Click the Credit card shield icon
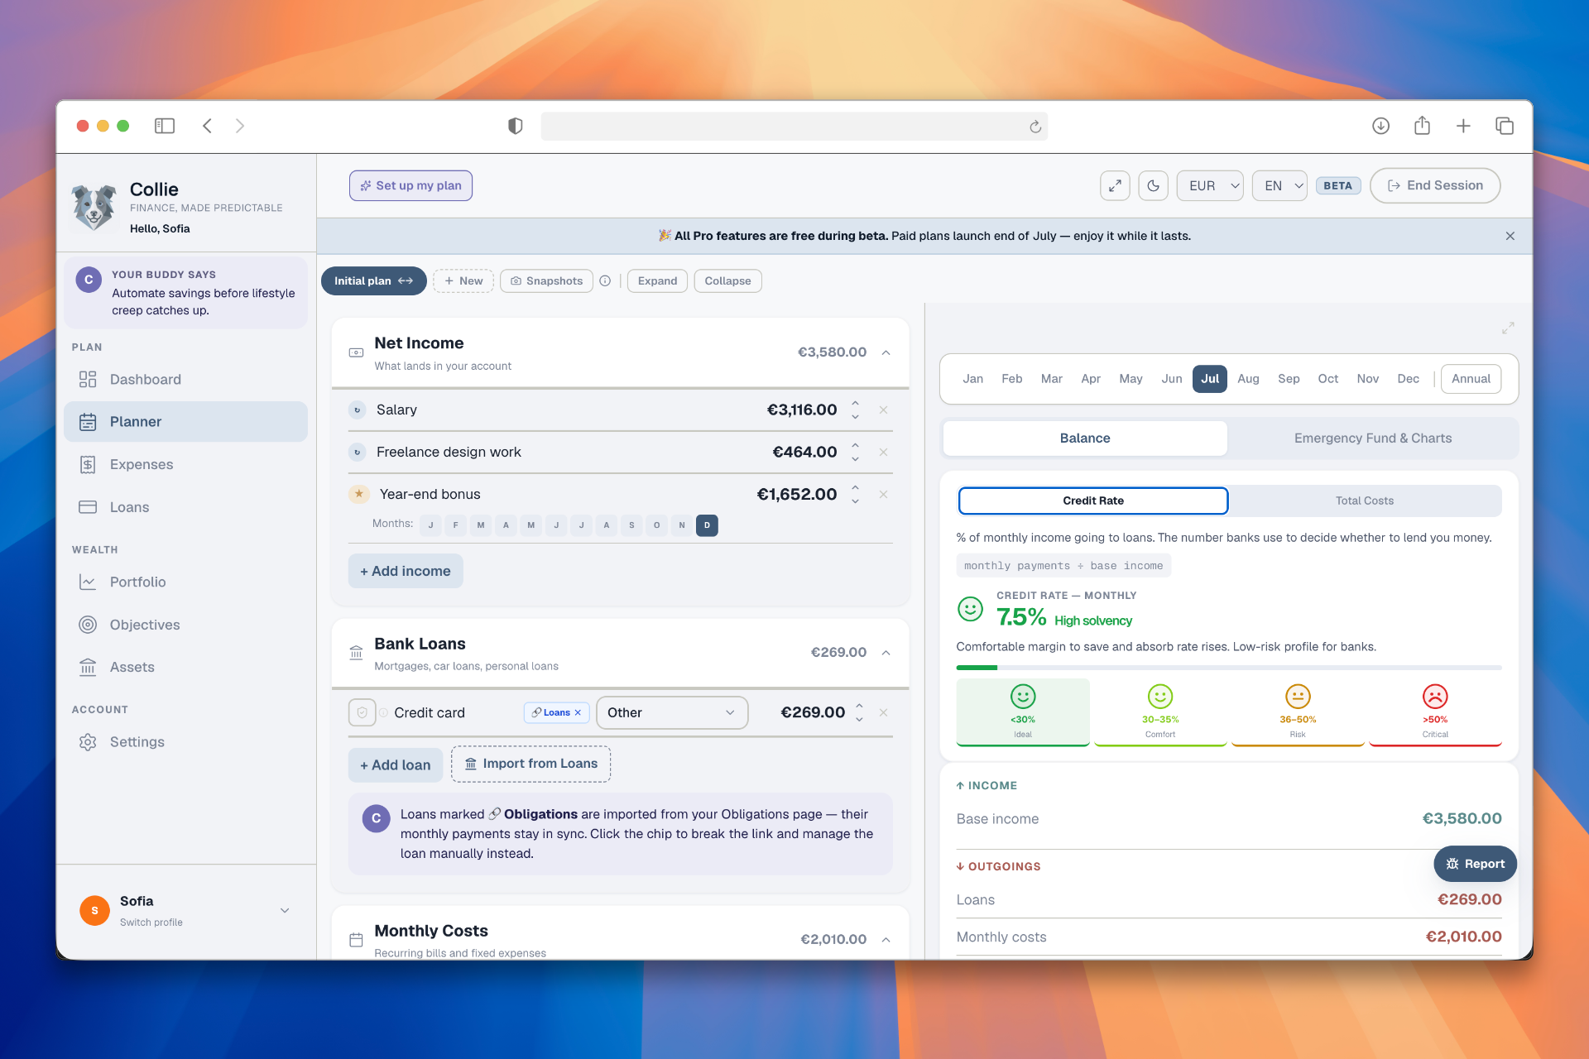Image resolution: width=1589 pixels, height=1059 pixels. point(362,712)
